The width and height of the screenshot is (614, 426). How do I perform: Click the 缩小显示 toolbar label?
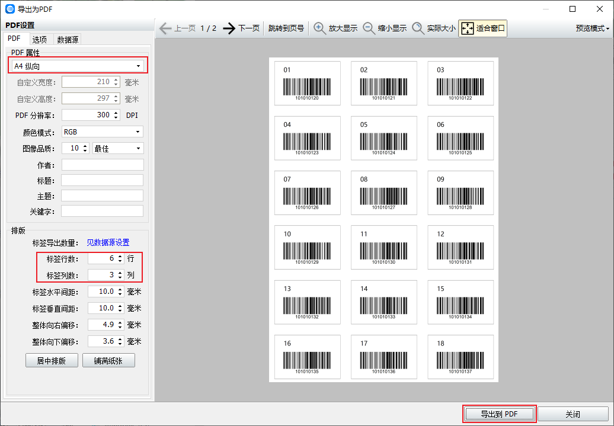392,28
